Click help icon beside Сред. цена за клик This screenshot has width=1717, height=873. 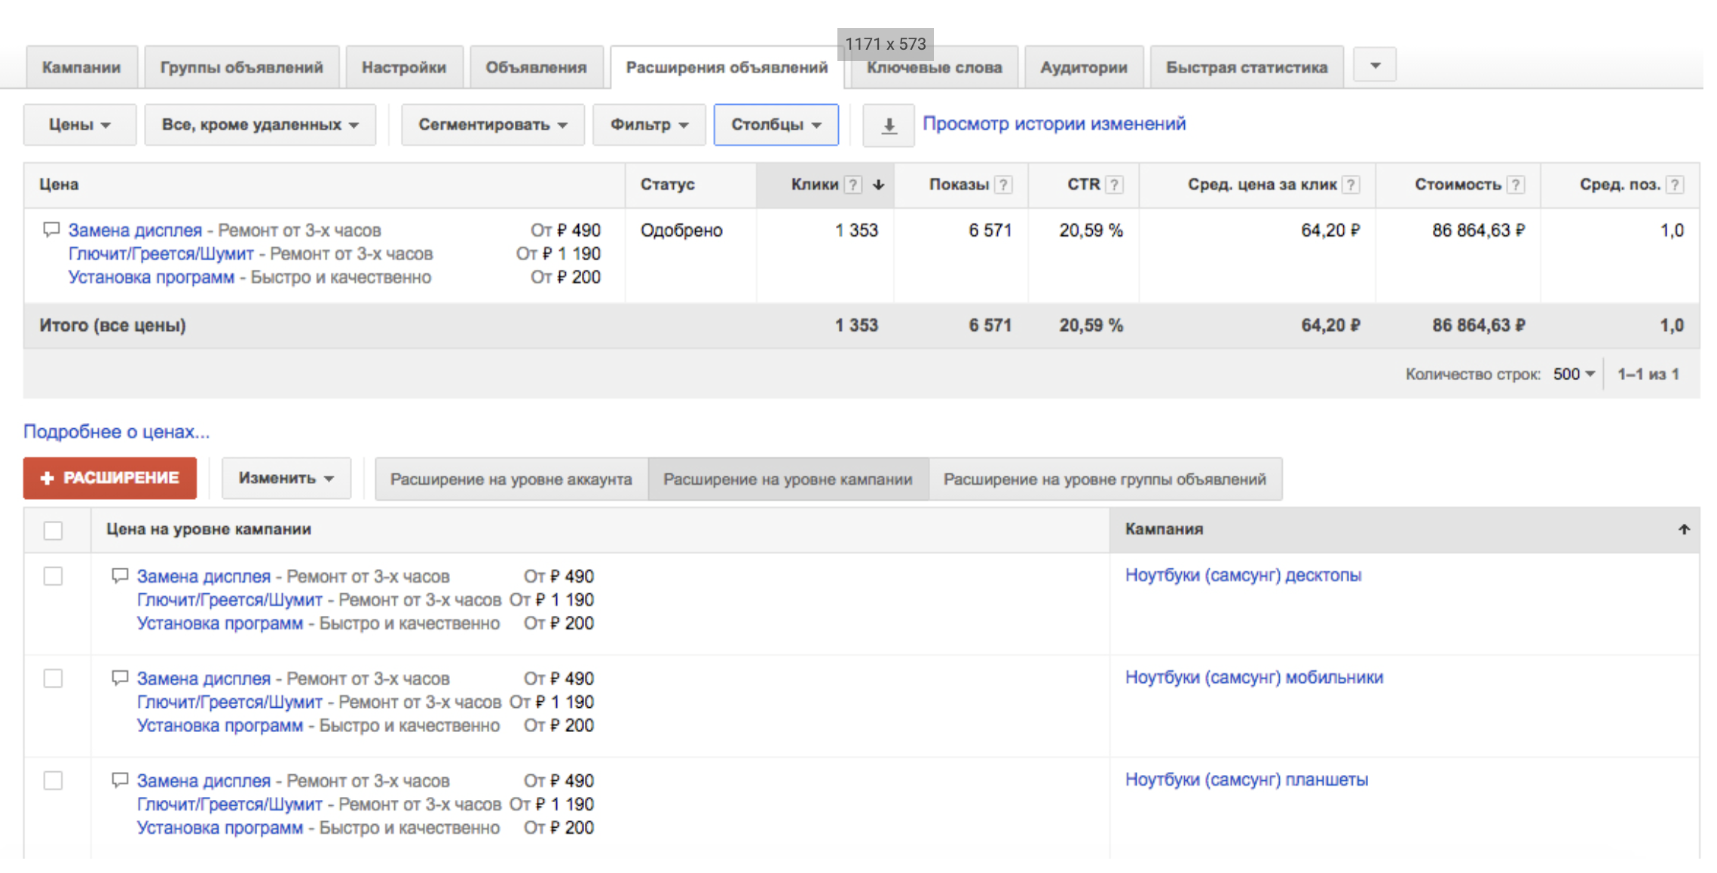[1351, 185]
